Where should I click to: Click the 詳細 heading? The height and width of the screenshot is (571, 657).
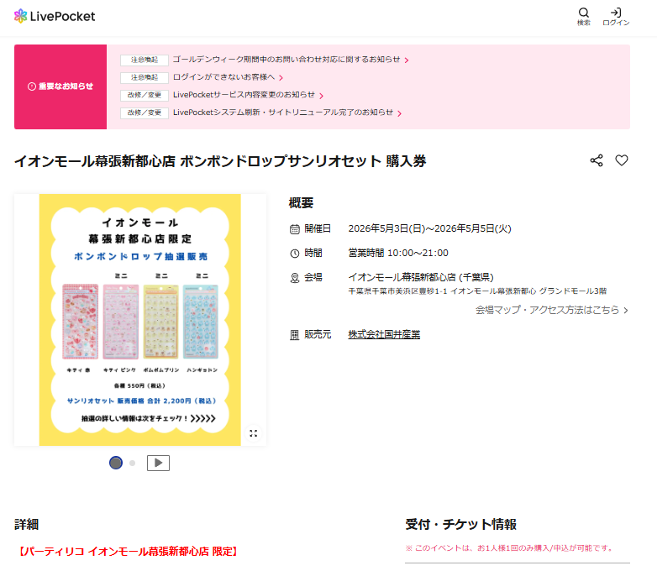[x=26, y=524]
